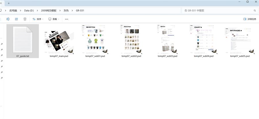Go to 2009网页模板 in the breadcrumb
Image resolution: width=259 pixels, height=119 pixels.
[49, 11]
